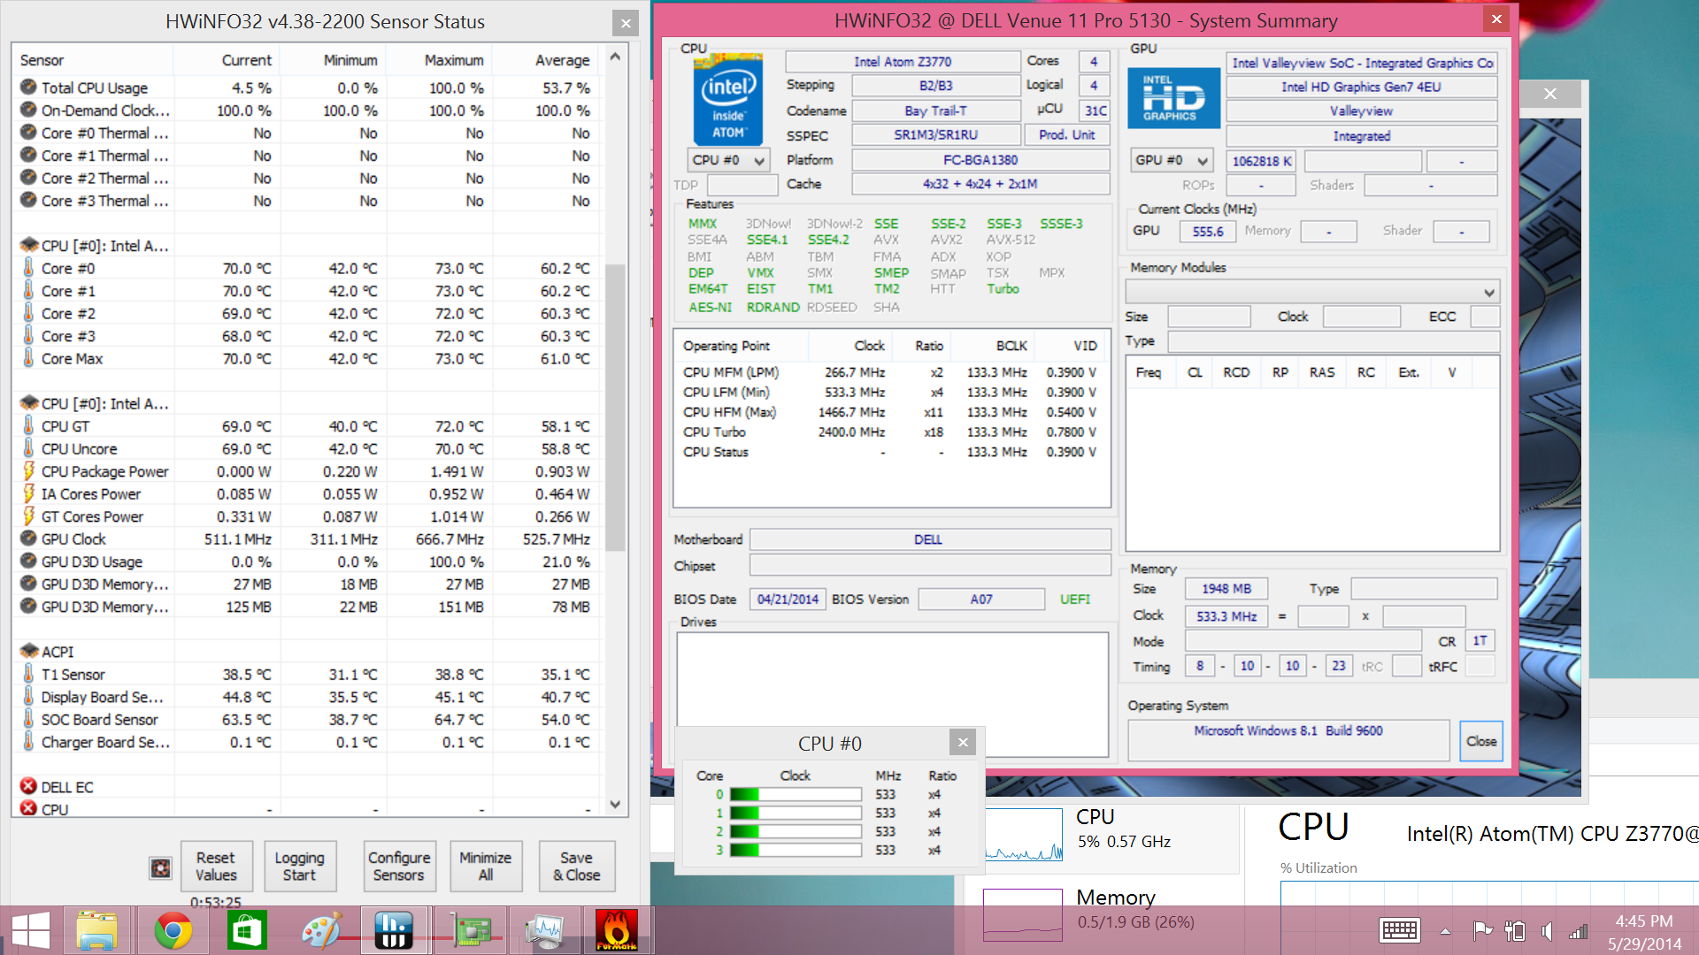
Task: Open the Windows Store taskbar icon
Action: (247, 930)
